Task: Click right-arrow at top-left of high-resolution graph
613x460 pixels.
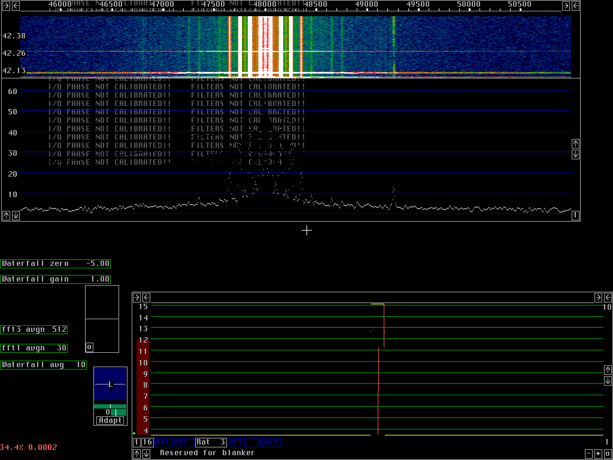Action: coord(137,298)
